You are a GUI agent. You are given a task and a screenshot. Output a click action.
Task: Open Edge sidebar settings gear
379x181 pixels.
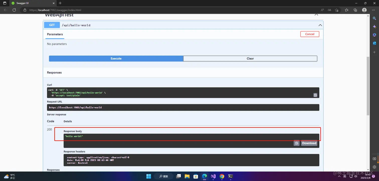click(374, 167)
